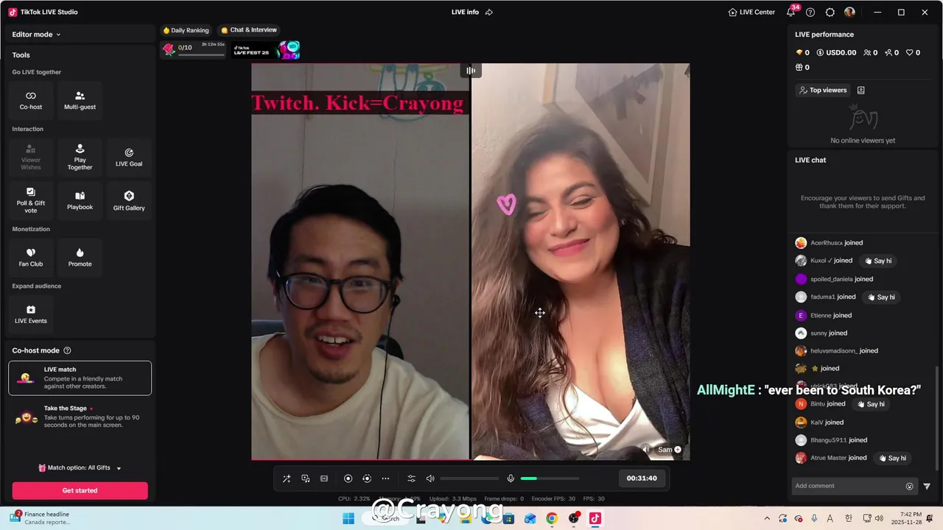Mute the microphone icon

[x=511, y=478]
